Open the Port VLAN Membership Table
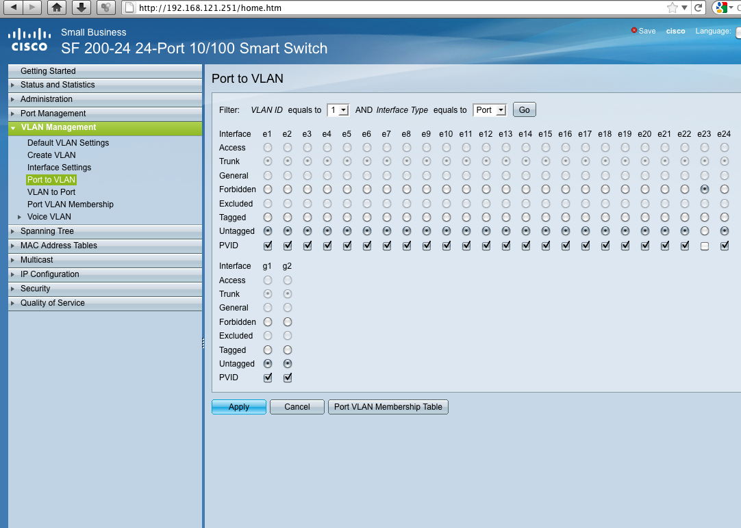Viewport: 741px width, 528px height. tap(388, 407)
